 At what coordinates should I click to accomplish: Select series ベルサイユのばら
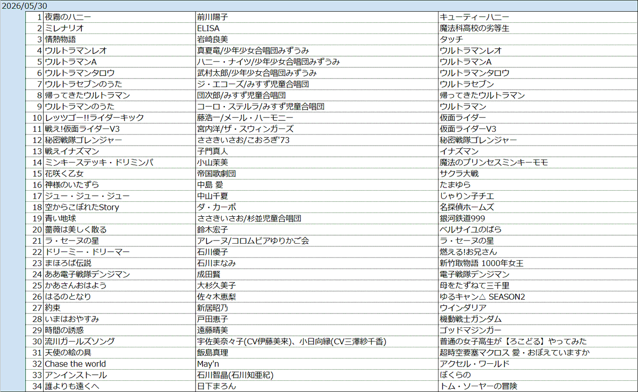471,229
